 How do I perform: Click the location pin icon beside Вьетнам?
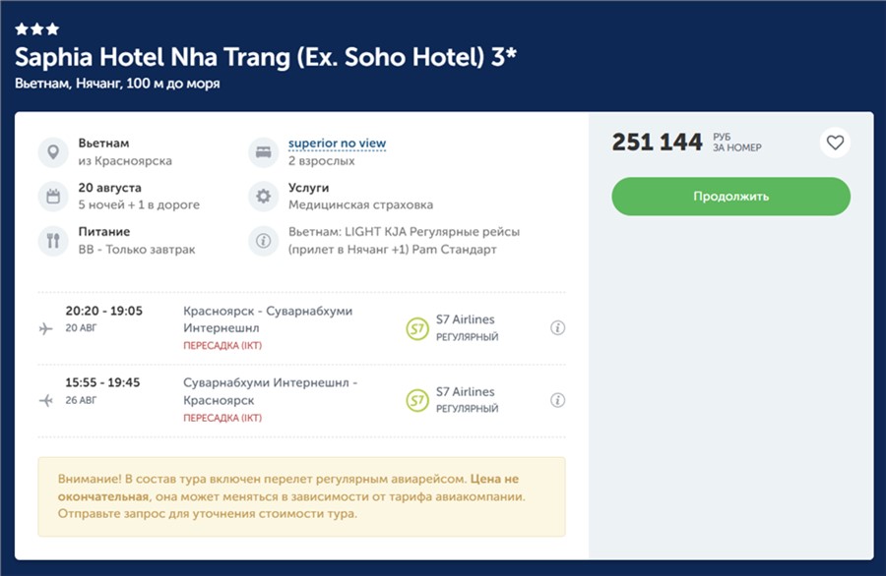coord(53,152)
